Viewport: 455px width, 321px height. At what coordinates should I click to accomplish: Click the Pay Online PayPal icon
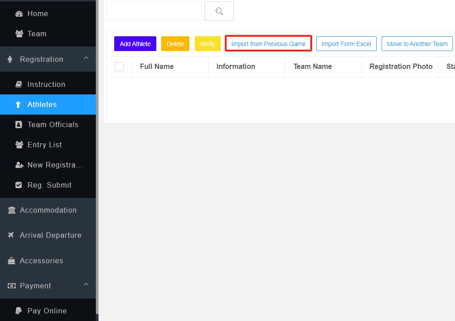(x=18, y=310)
